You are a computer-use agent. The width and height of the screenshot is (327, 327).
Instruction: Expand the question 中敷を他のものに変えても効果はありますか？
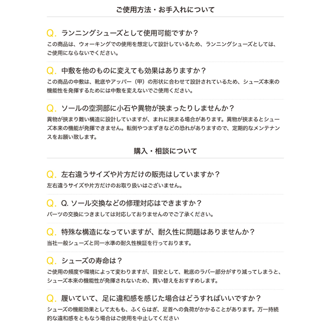point(134,70)
